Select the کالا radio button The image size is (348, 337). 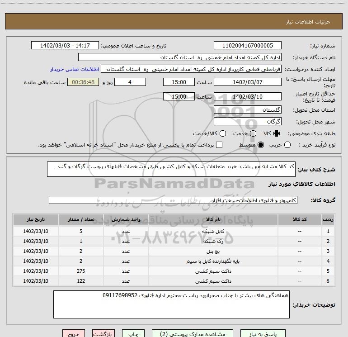tap(277, 133)
